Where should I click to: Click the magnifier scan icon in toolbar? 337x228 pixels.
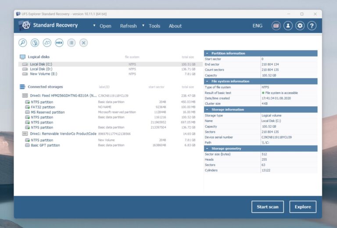point(23,43)
